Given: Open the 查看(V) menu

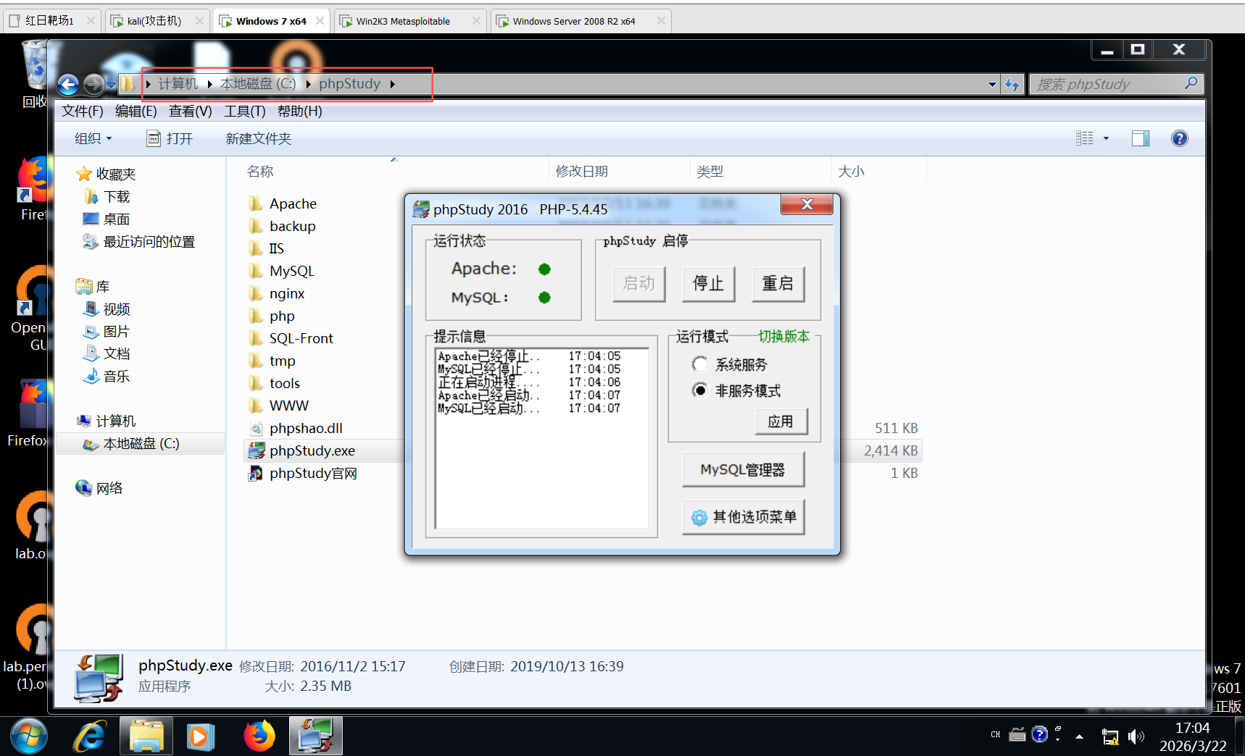Looking at the screenshot, I should point(191,111).
